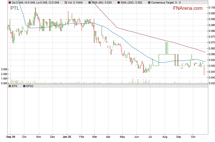
Task: Click the red OHLC legend swatch
Action: point(10,3)
